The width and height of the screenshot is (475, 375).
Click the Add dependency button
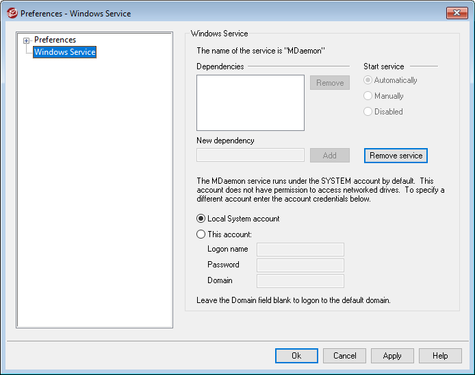click(329, 156)
